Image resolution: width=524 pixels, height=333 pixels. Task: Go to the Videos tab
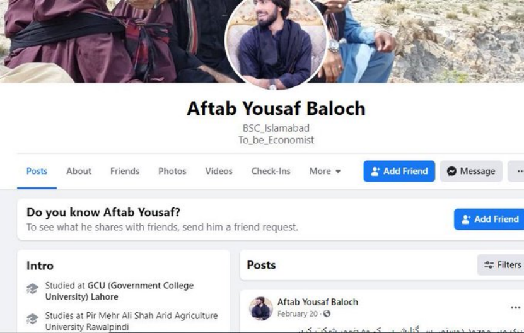[219, 171]
